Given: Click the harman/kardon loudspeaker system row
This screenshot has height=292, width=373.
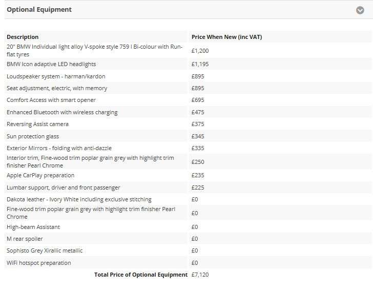Looking at the screenshot, I should pyautogui.click(x=56, y=76).
